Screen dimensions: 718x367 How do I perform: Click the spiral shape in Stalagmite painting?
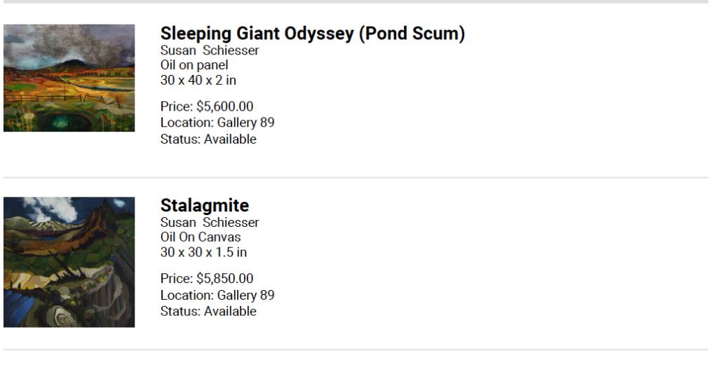(61, 315)
